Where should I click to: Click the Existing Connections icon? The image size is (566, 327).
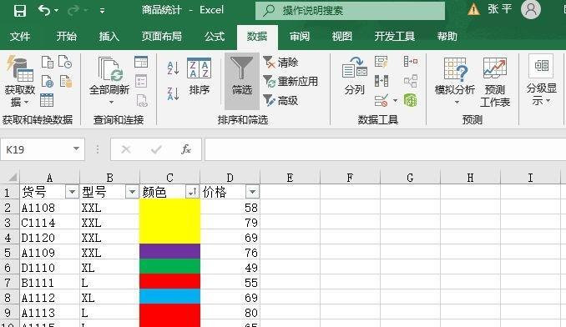(x=66, y=81)
